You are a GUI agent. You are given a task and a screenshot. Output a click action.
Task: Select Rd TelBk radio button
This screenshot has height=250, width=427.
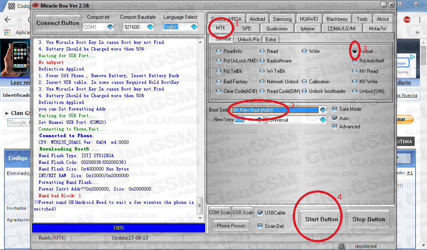click(219, 71)
